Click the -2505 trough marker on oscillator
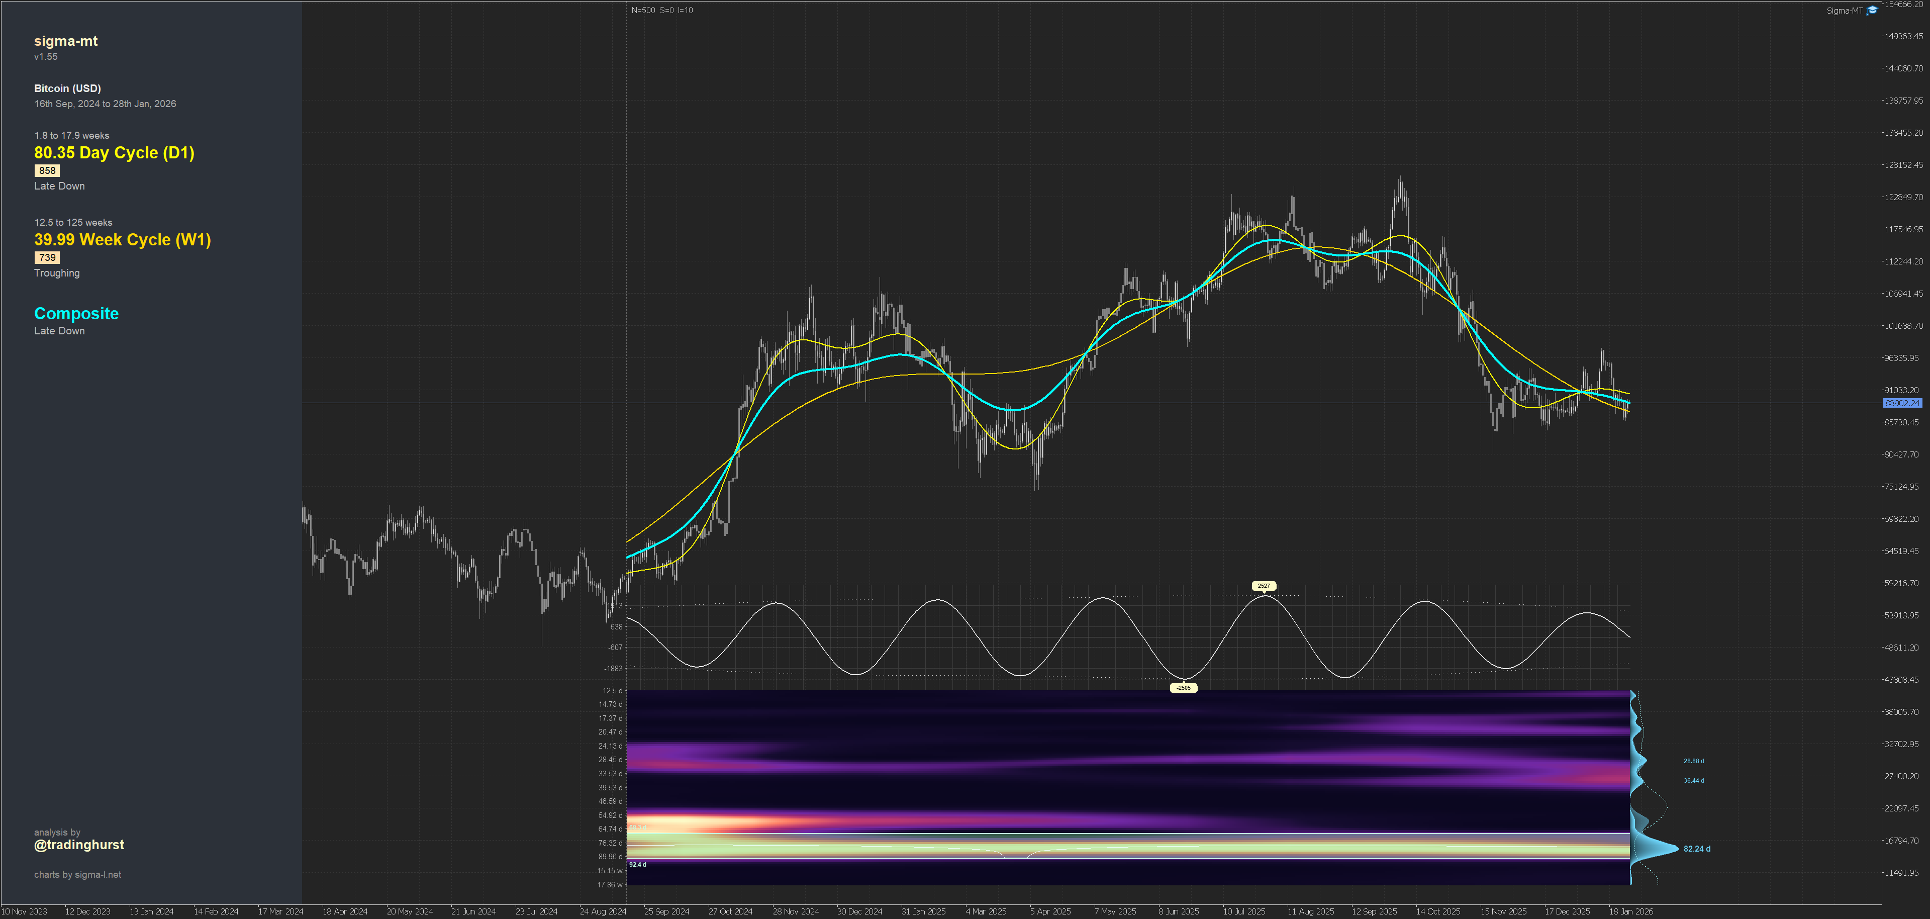Viewport: 1930px width, 919px height. click(1183, 687)
